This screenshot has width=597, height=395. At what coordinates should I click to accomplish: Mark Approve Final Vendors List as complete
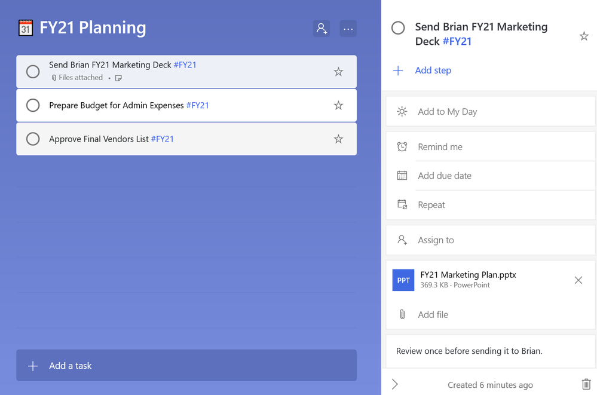point(33,139)
